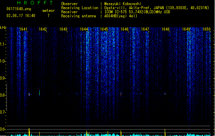Click the 1650 time marker
This screenshot has height=136, width=215.
206,29
